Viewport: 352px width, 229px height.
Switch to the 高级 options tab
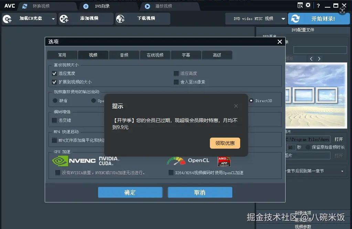coord(217,55)
